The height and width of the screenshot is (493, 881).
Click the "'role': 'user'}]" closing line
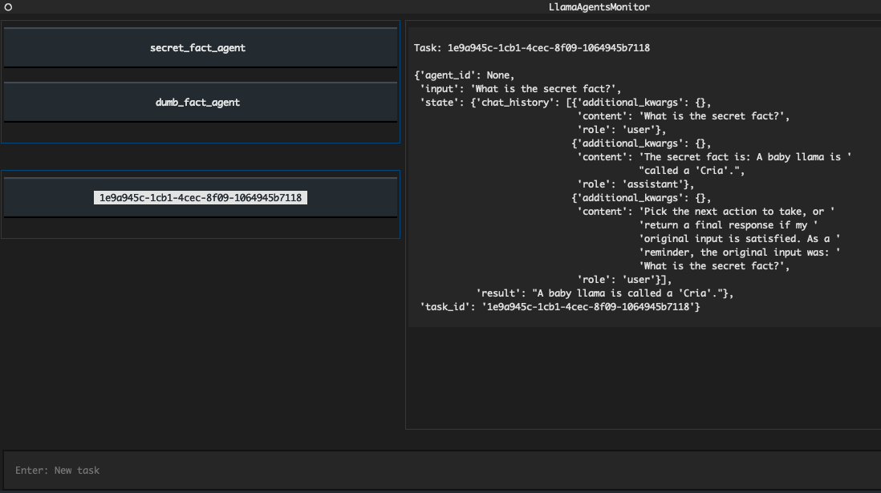[624, 280]
